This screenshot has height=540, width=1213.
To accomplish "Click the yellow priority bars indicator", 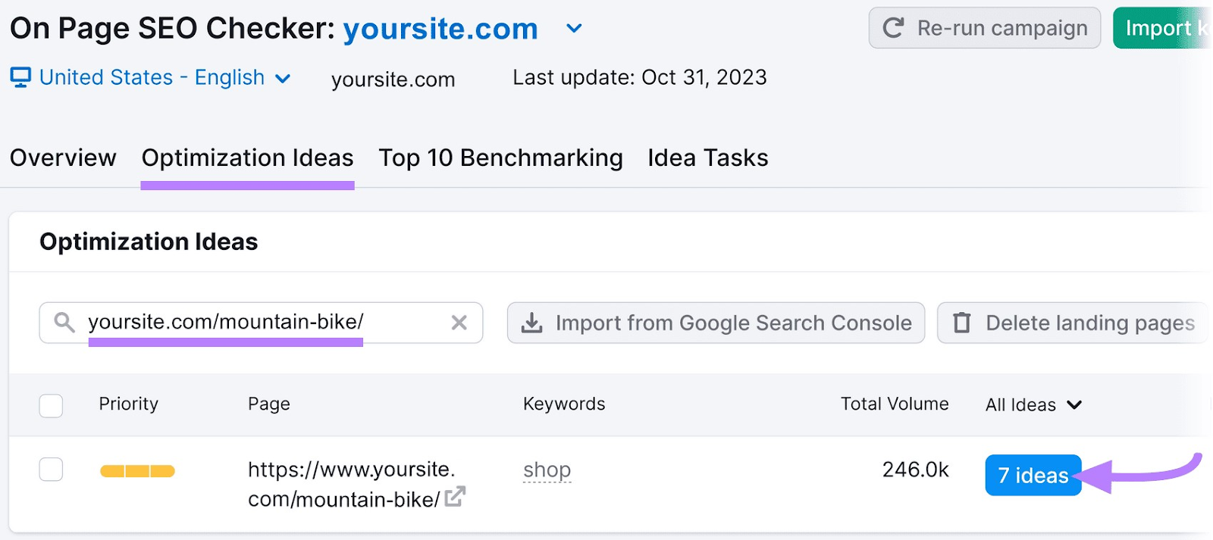I will click(x=136, y=470).
